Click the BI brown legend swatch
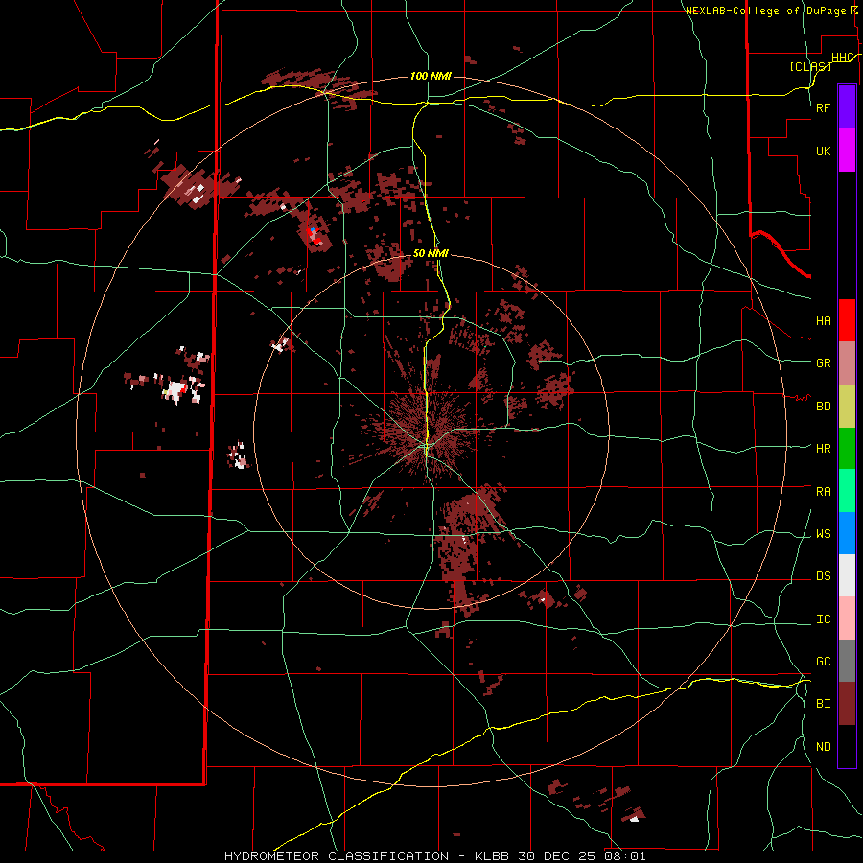This screenshot has height=863, width=863. (x=847, y=704)
